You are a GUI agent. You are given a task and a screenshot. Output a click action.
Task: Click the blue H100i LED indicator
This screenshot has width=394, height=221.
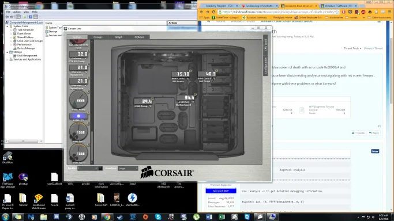tap(78, 116)
